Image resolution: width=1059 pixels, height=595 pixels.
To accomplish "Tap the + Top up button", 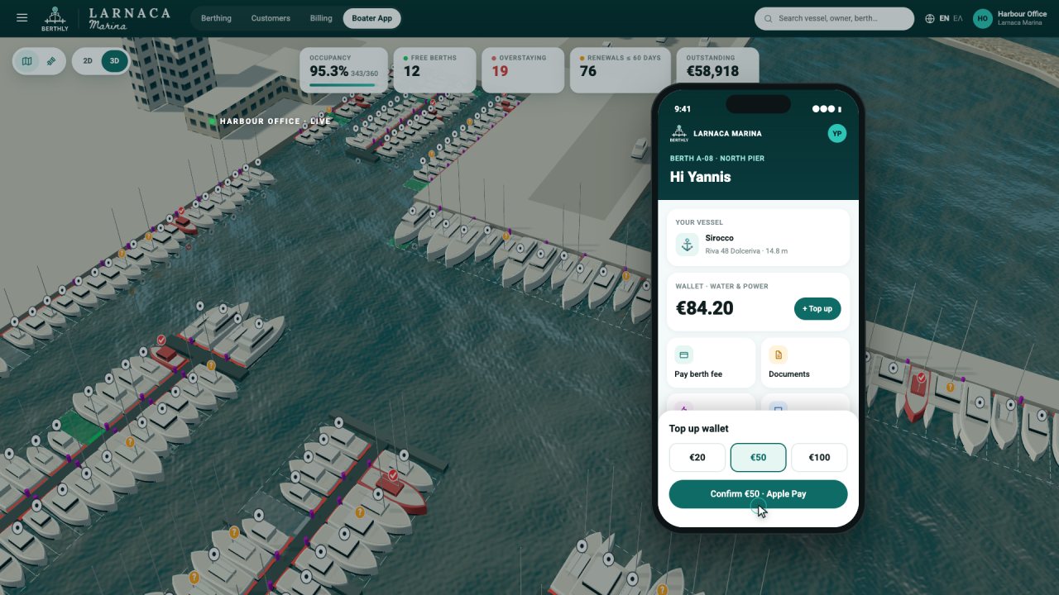I will [x=817, y=309].
